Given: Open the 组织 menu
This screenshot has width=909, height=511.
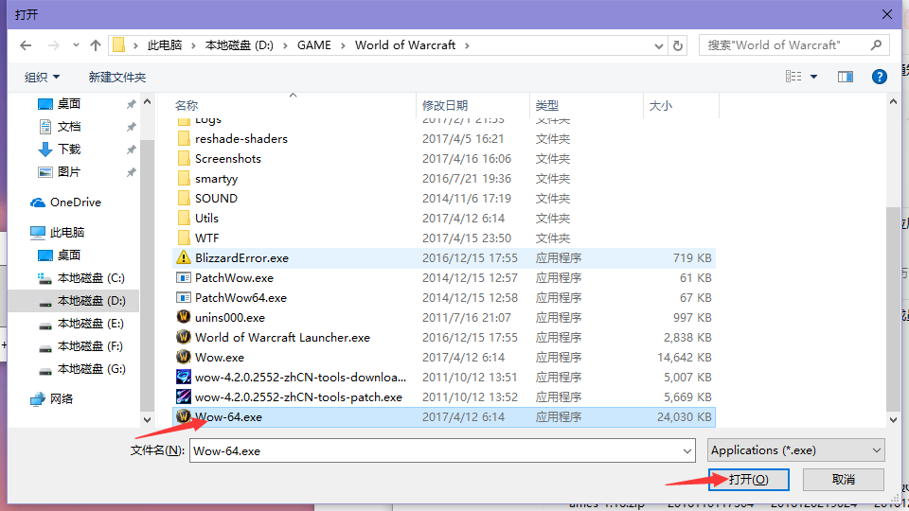Looking at the screenshot, I should click(x=42, y=77).
